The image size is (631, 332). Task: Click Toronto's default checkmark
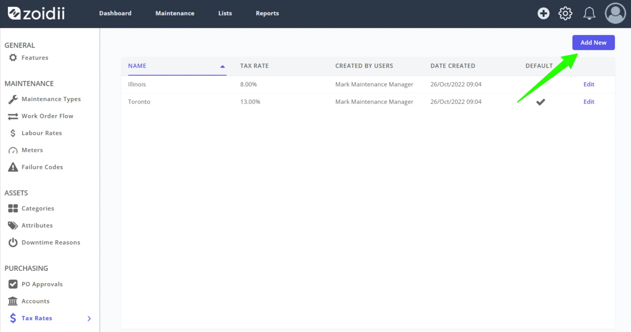pos(540,102)
